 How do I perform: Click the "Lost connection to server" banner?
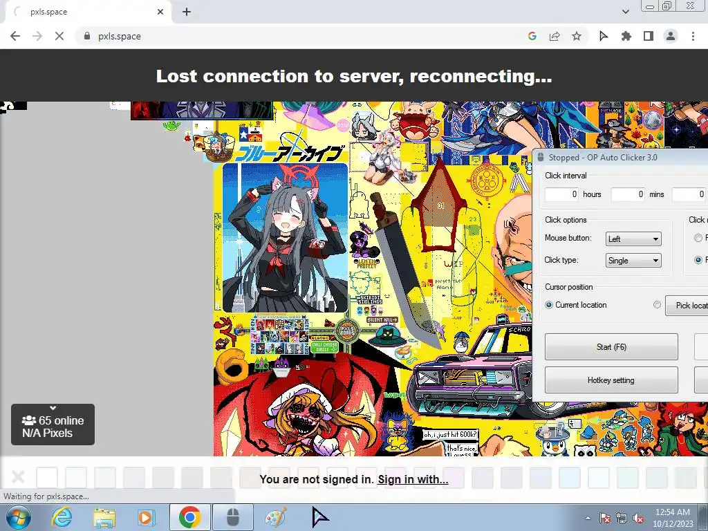(354, 76)
